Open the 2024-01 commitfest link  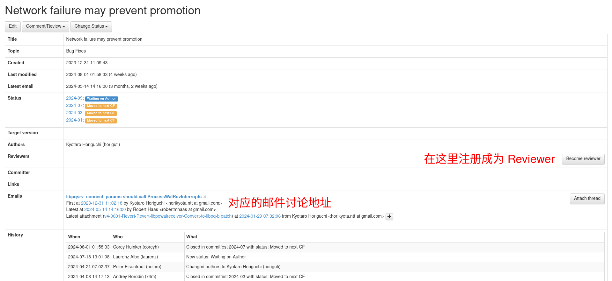(74, 120)
